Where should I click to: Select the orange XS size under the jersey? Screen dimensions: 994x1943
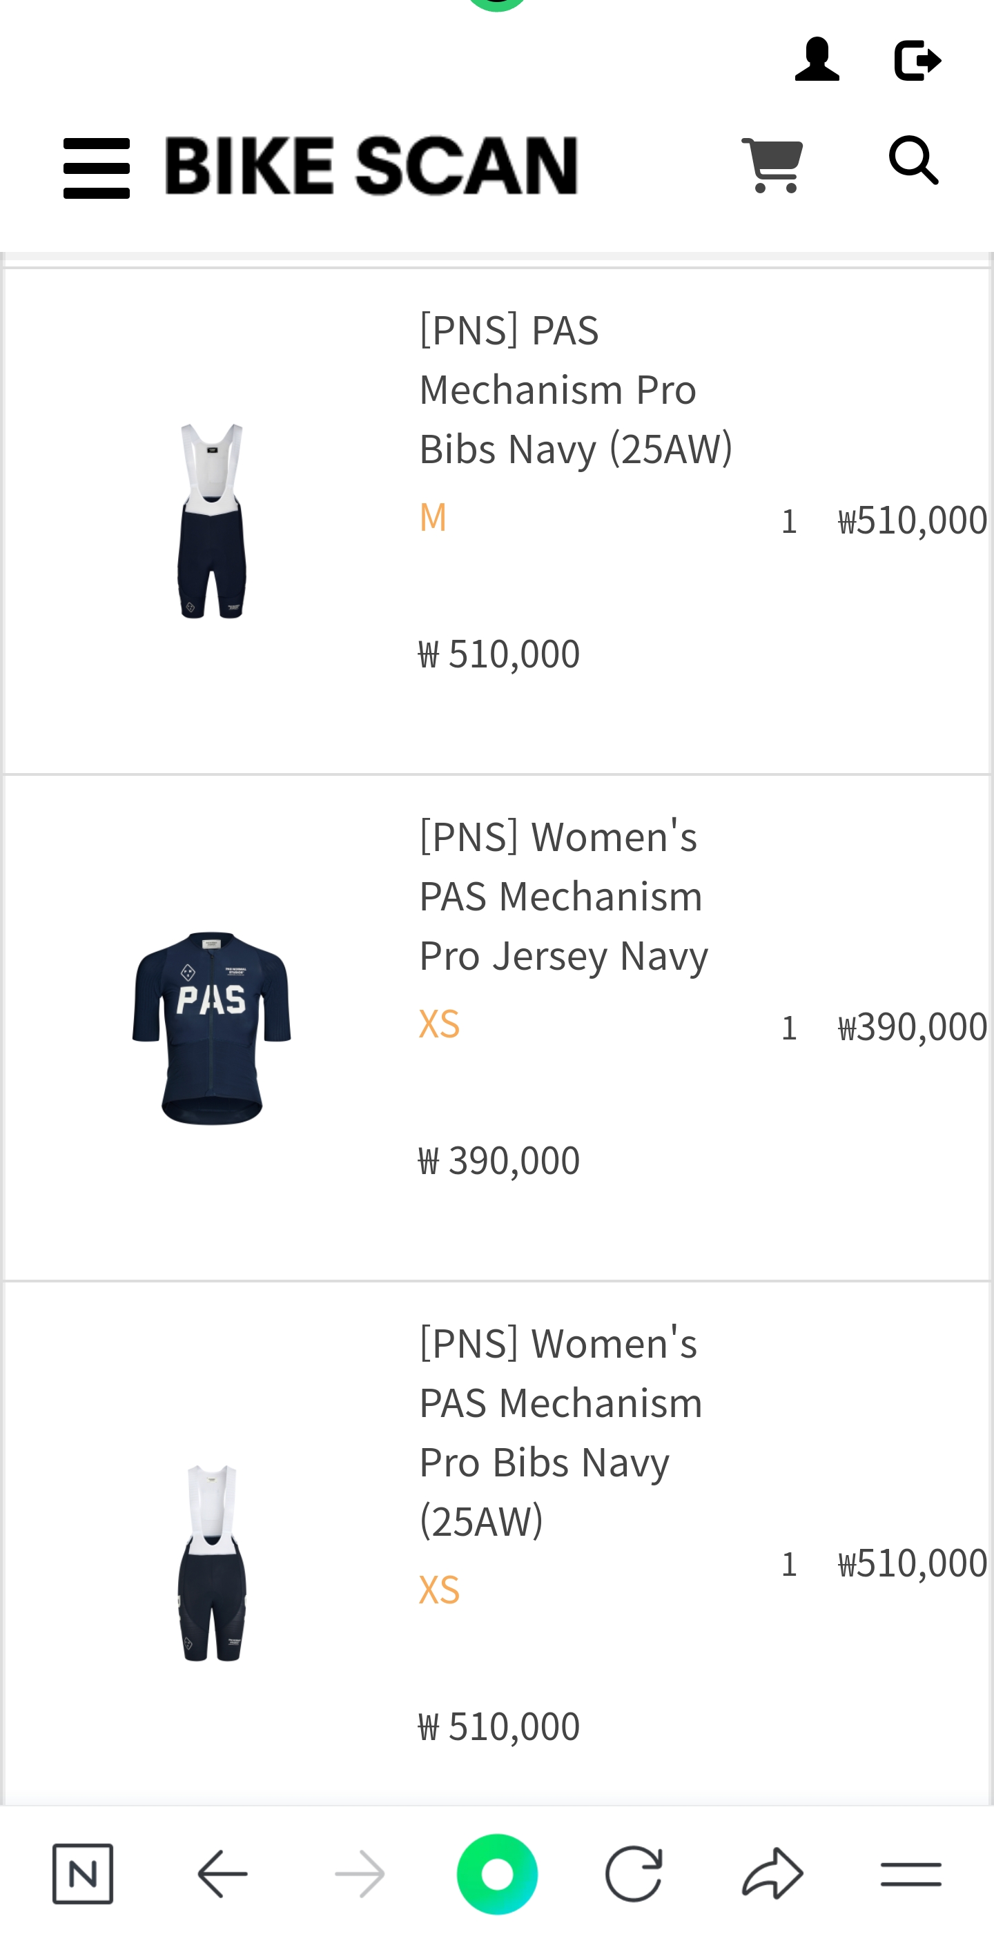[439, 1024]
